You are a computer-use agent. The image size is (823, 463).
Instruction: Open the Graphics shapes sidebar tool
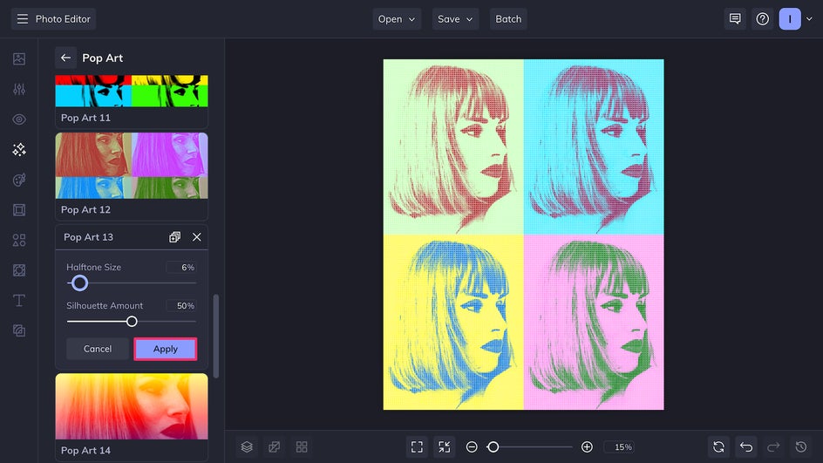[x=19, y=241]
